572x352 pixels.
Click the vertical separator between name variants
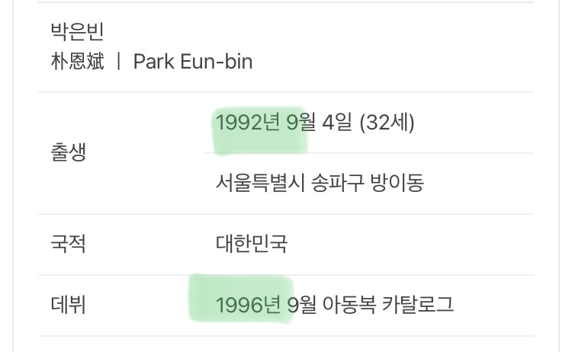118,61
